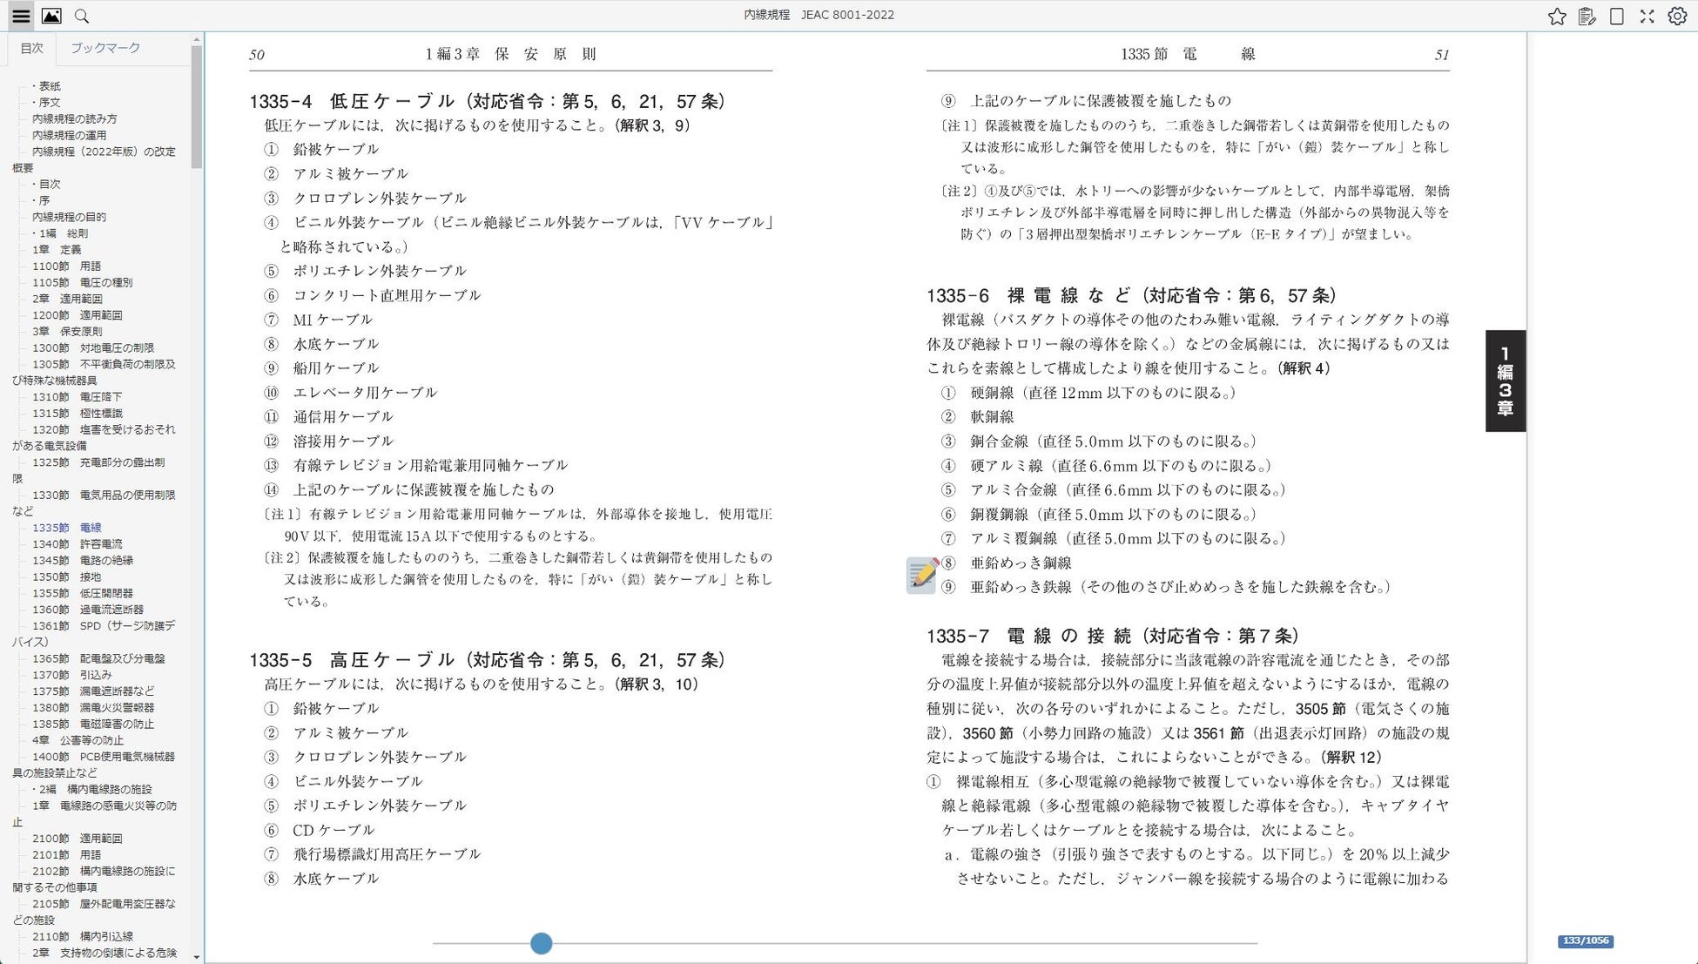The height and width of the screenshot is (964, 1698).
Task: Select the 目次 tab
Action: tap(31, 48)
